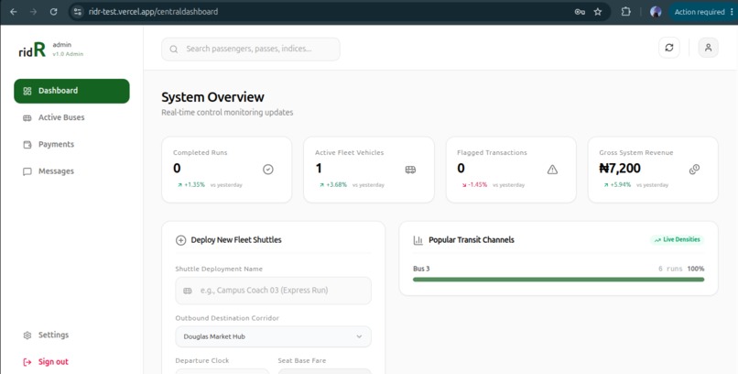Click the Active Fleet Vehicles bus icon
Viewport: 738px width, 374px height.
pos(410,170)
